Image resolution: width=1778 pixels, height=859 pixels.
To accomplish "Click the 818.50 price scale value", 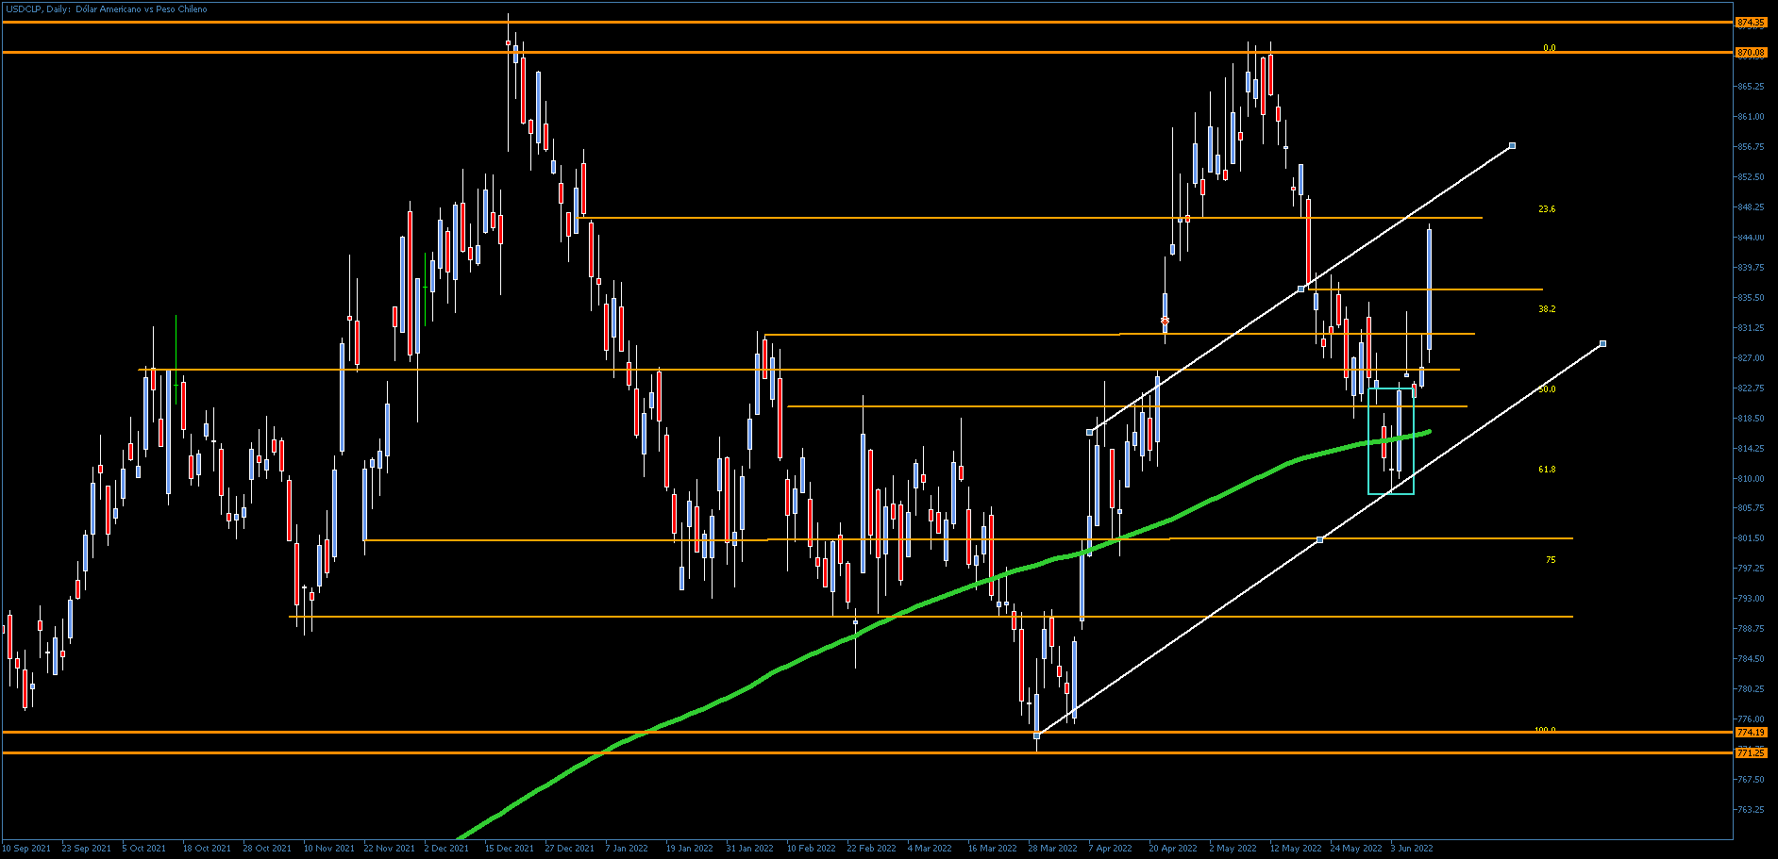I will coord(1751,419).
